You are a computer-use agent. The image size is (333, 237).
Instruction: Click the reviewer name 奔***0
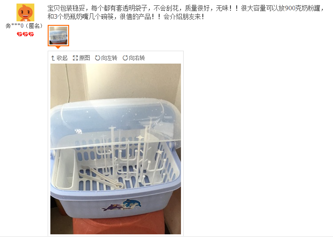click(x=14, y=26)
